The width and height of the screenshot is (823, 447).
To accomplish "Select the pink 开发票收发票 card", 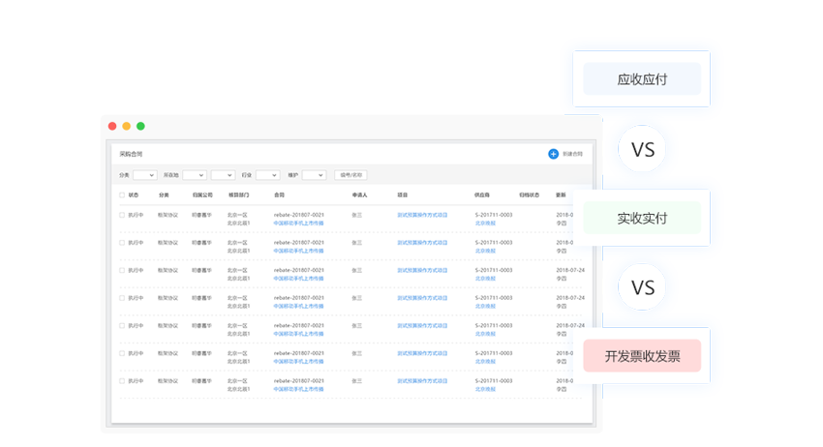I will click(642, 356).
